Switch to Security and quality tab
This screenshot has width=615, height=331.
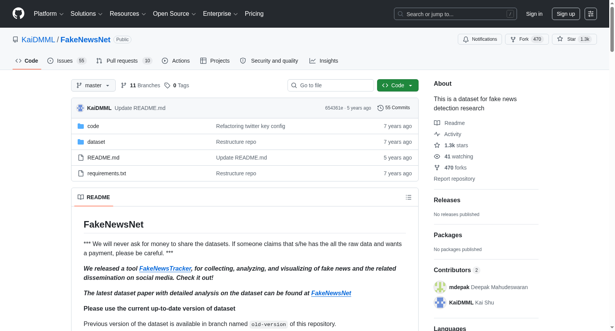[269, 61]
